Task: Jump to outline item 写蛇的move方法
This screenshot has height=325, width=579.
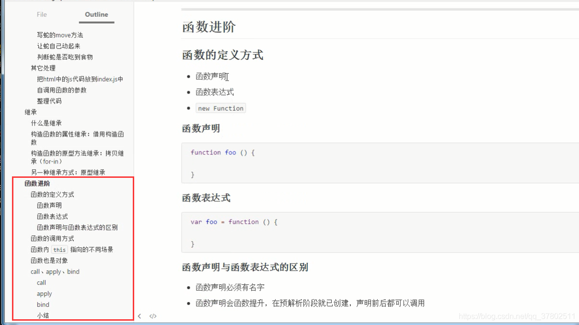Action: click(60, 35)
